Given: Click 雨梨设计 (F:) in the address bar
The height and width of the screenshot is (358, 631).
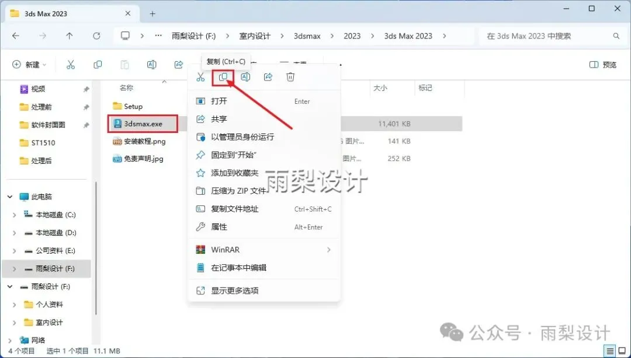Looking at the screenshot, I should click(194, 36).
